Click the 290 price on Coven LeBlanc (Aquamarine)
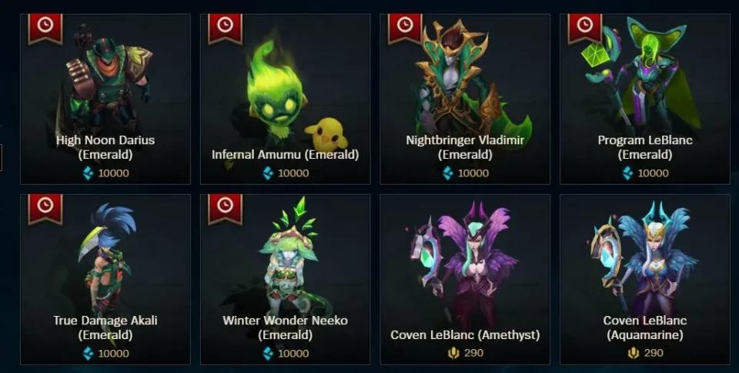The image size is (739, 373). (x=654, y=353)
